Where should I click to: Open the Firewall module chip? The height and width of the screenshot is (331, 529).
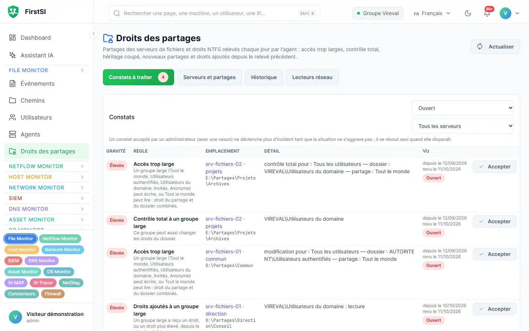[x=53, y=294]
